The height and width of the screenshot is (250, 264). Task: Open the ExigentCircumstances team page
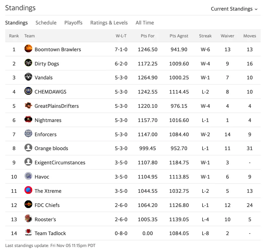click(60, 163)
